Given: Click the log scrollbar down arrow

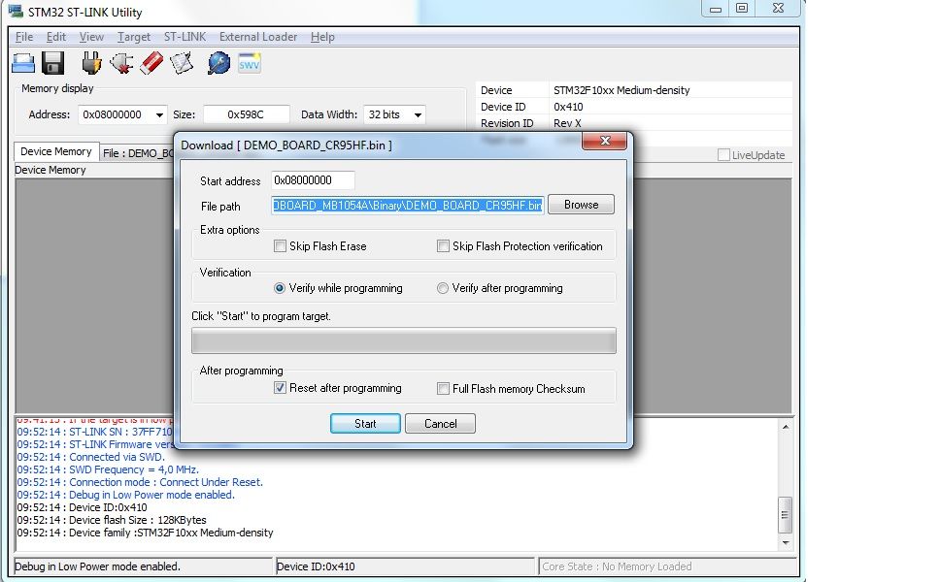Looking at the screenshot, I should pos(786,542).
